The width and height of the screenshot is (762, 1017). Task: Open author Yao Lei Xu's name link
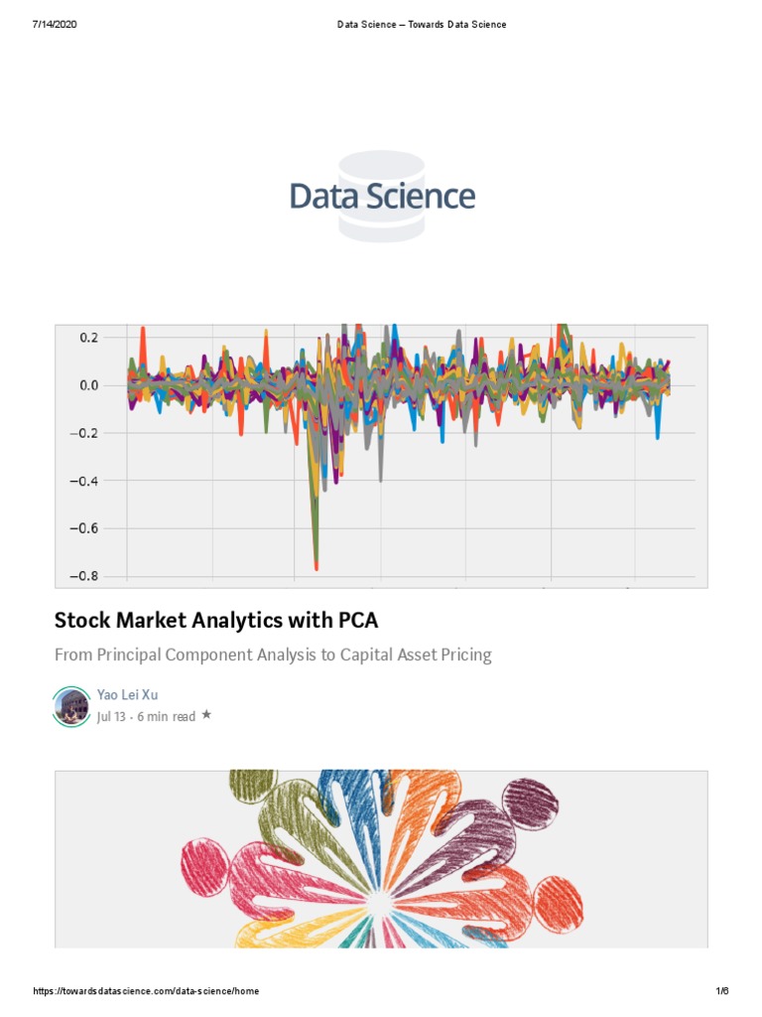tap(127, 694)
